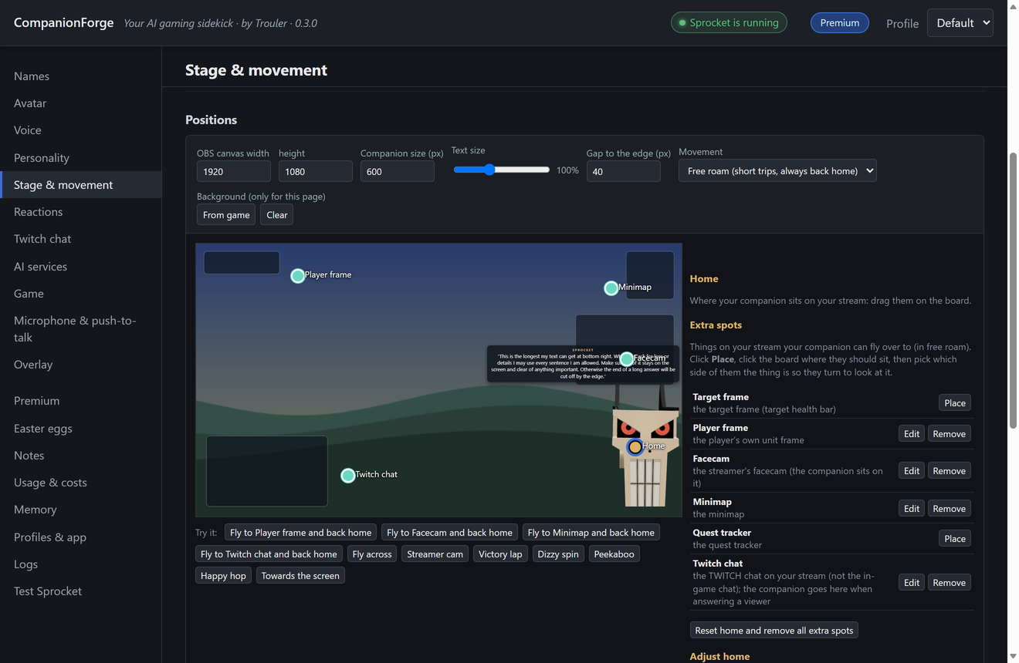Open the Reactions section in the sidebar
1019x663 pixels.
pyautogui.click(x=80, y=212)
